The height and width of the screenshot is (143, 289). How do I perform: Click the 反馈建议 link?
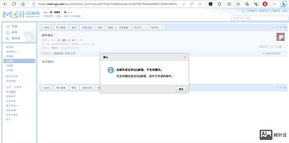252,11
